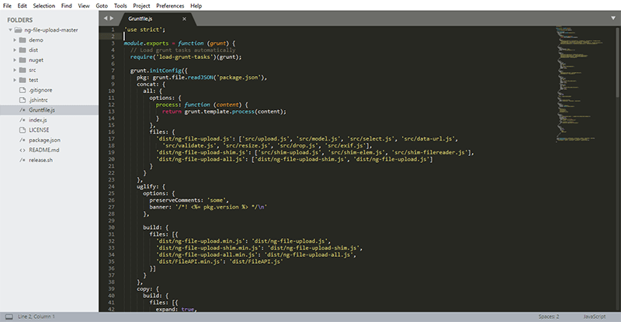Click the index.js code file icon
The image size is (621, 322).
(23, 120)
